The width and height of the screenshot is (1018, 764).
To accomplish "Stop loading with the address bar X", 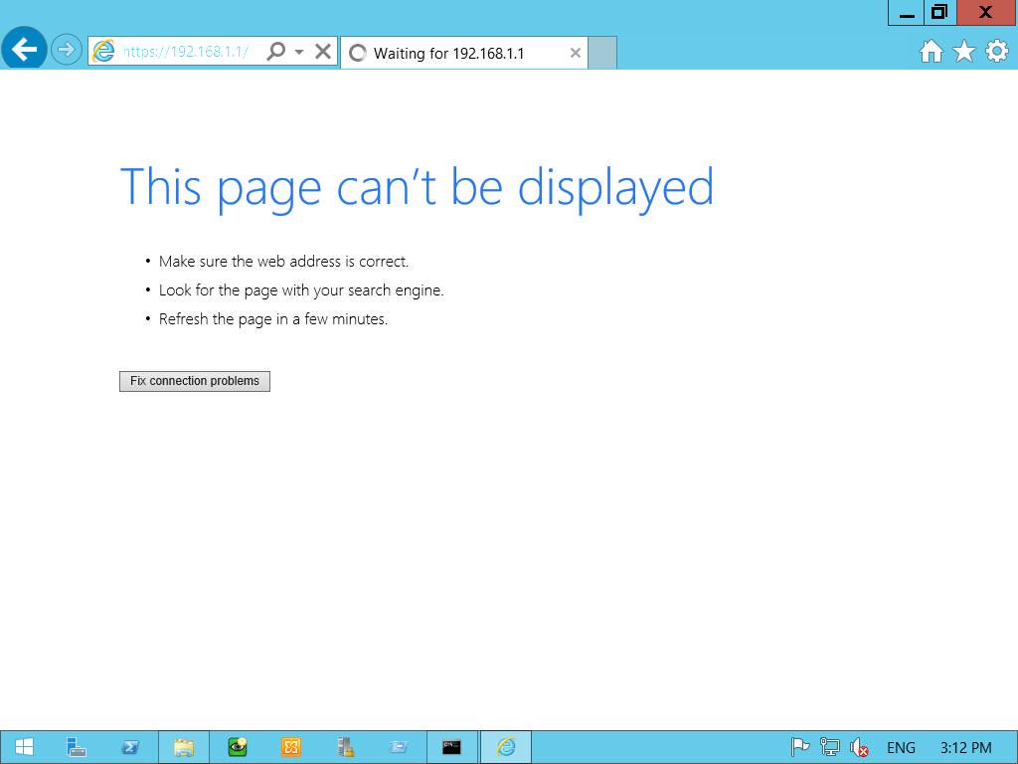I will point(323,51).
